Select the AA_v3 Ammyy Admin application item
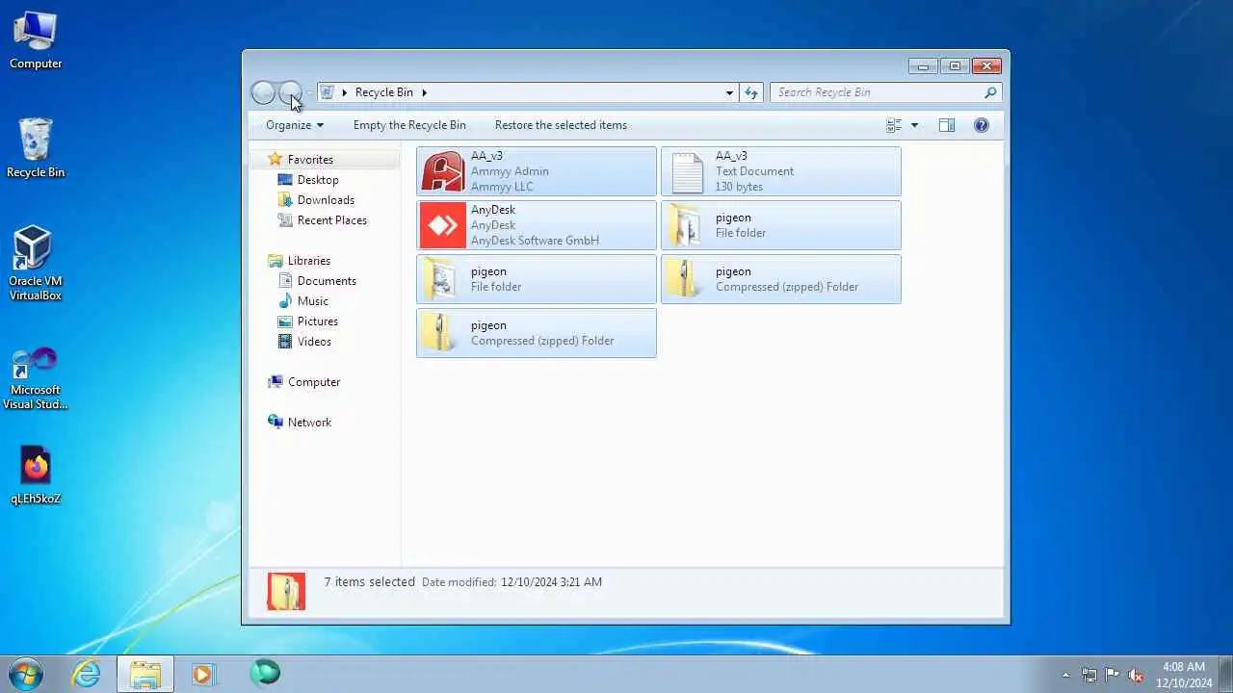1233x693 pixels. 537,171
